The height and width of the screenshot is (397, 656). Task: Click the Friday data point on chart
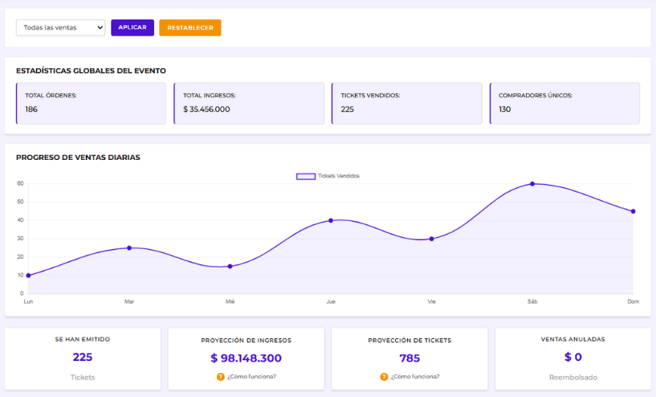click(x=431, y=239)
